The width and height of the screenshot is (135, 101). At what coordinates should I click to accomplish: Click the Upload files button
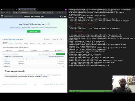(x=48, y=54)
